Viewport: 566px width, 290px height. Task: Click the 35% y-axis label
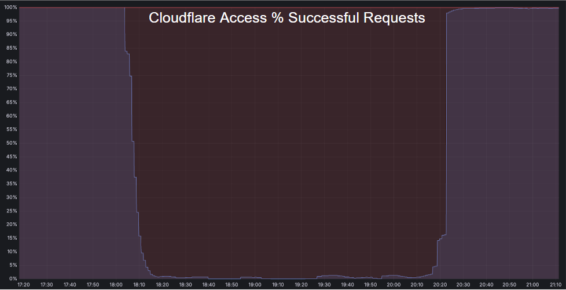(12, 184)
